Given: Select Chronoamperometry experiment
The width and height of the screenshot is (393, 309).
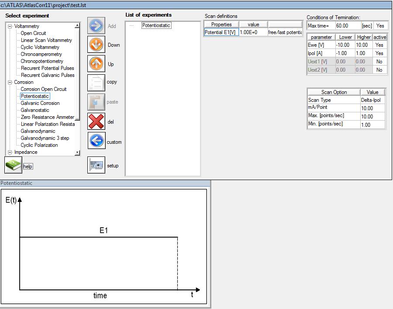Looking at the screenshot, I should coord(41,54).
